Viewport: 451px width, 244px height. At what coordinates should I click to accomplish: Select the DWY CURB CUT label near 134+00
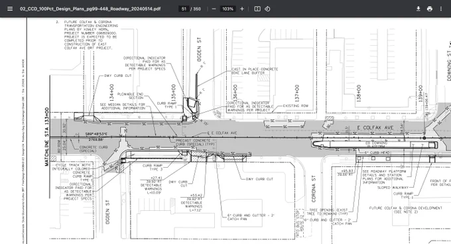[x=117, y=76]
